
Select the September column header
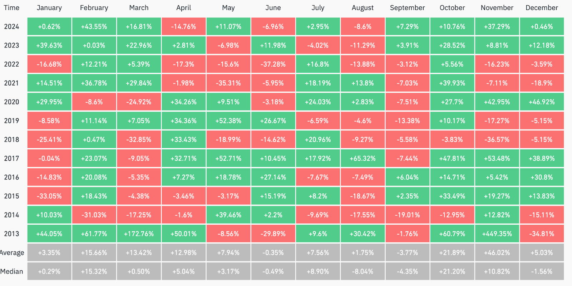click(407, 8)
